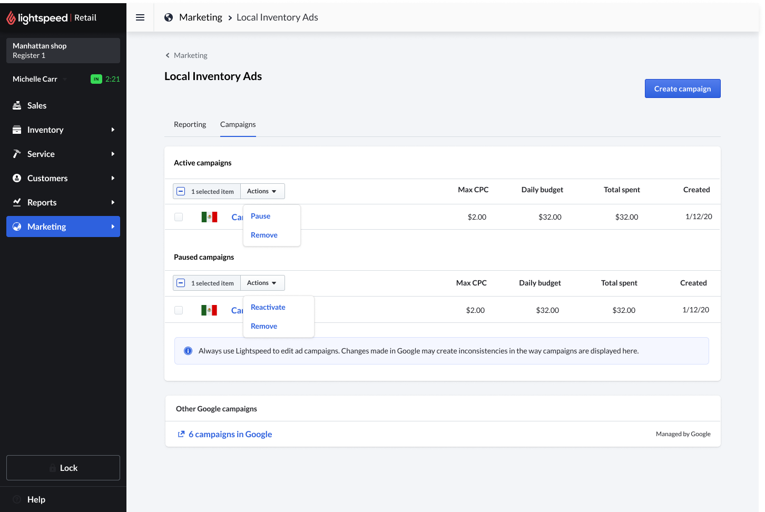Click the Other Google campaigns heading
The width and height of the screenshot is (765, 512).
(217, 409)
